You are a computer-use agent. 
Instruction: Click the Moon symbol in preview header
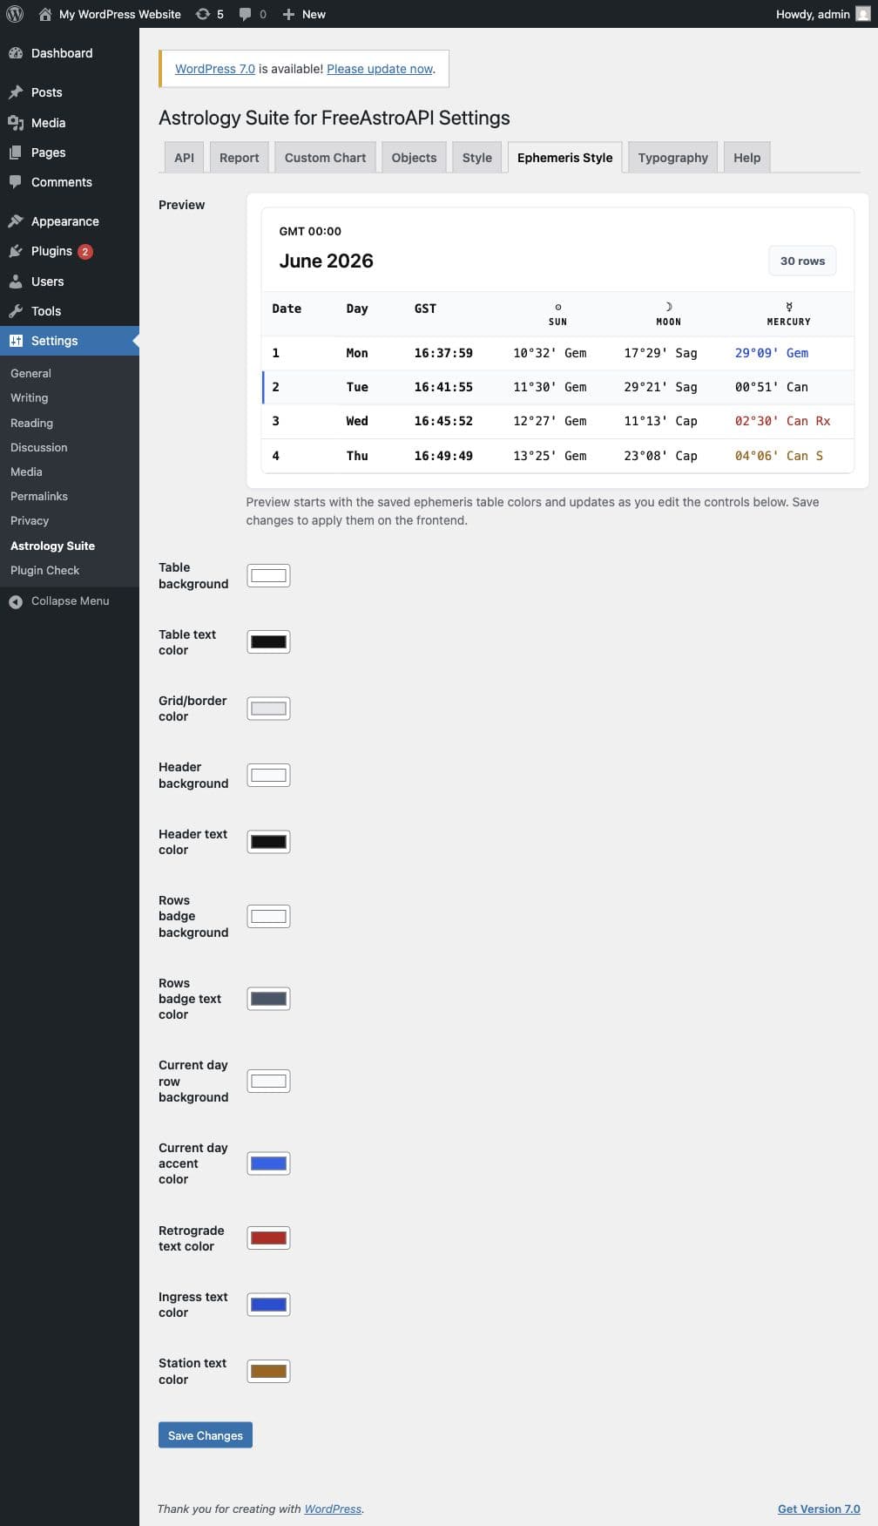point(669,307)
